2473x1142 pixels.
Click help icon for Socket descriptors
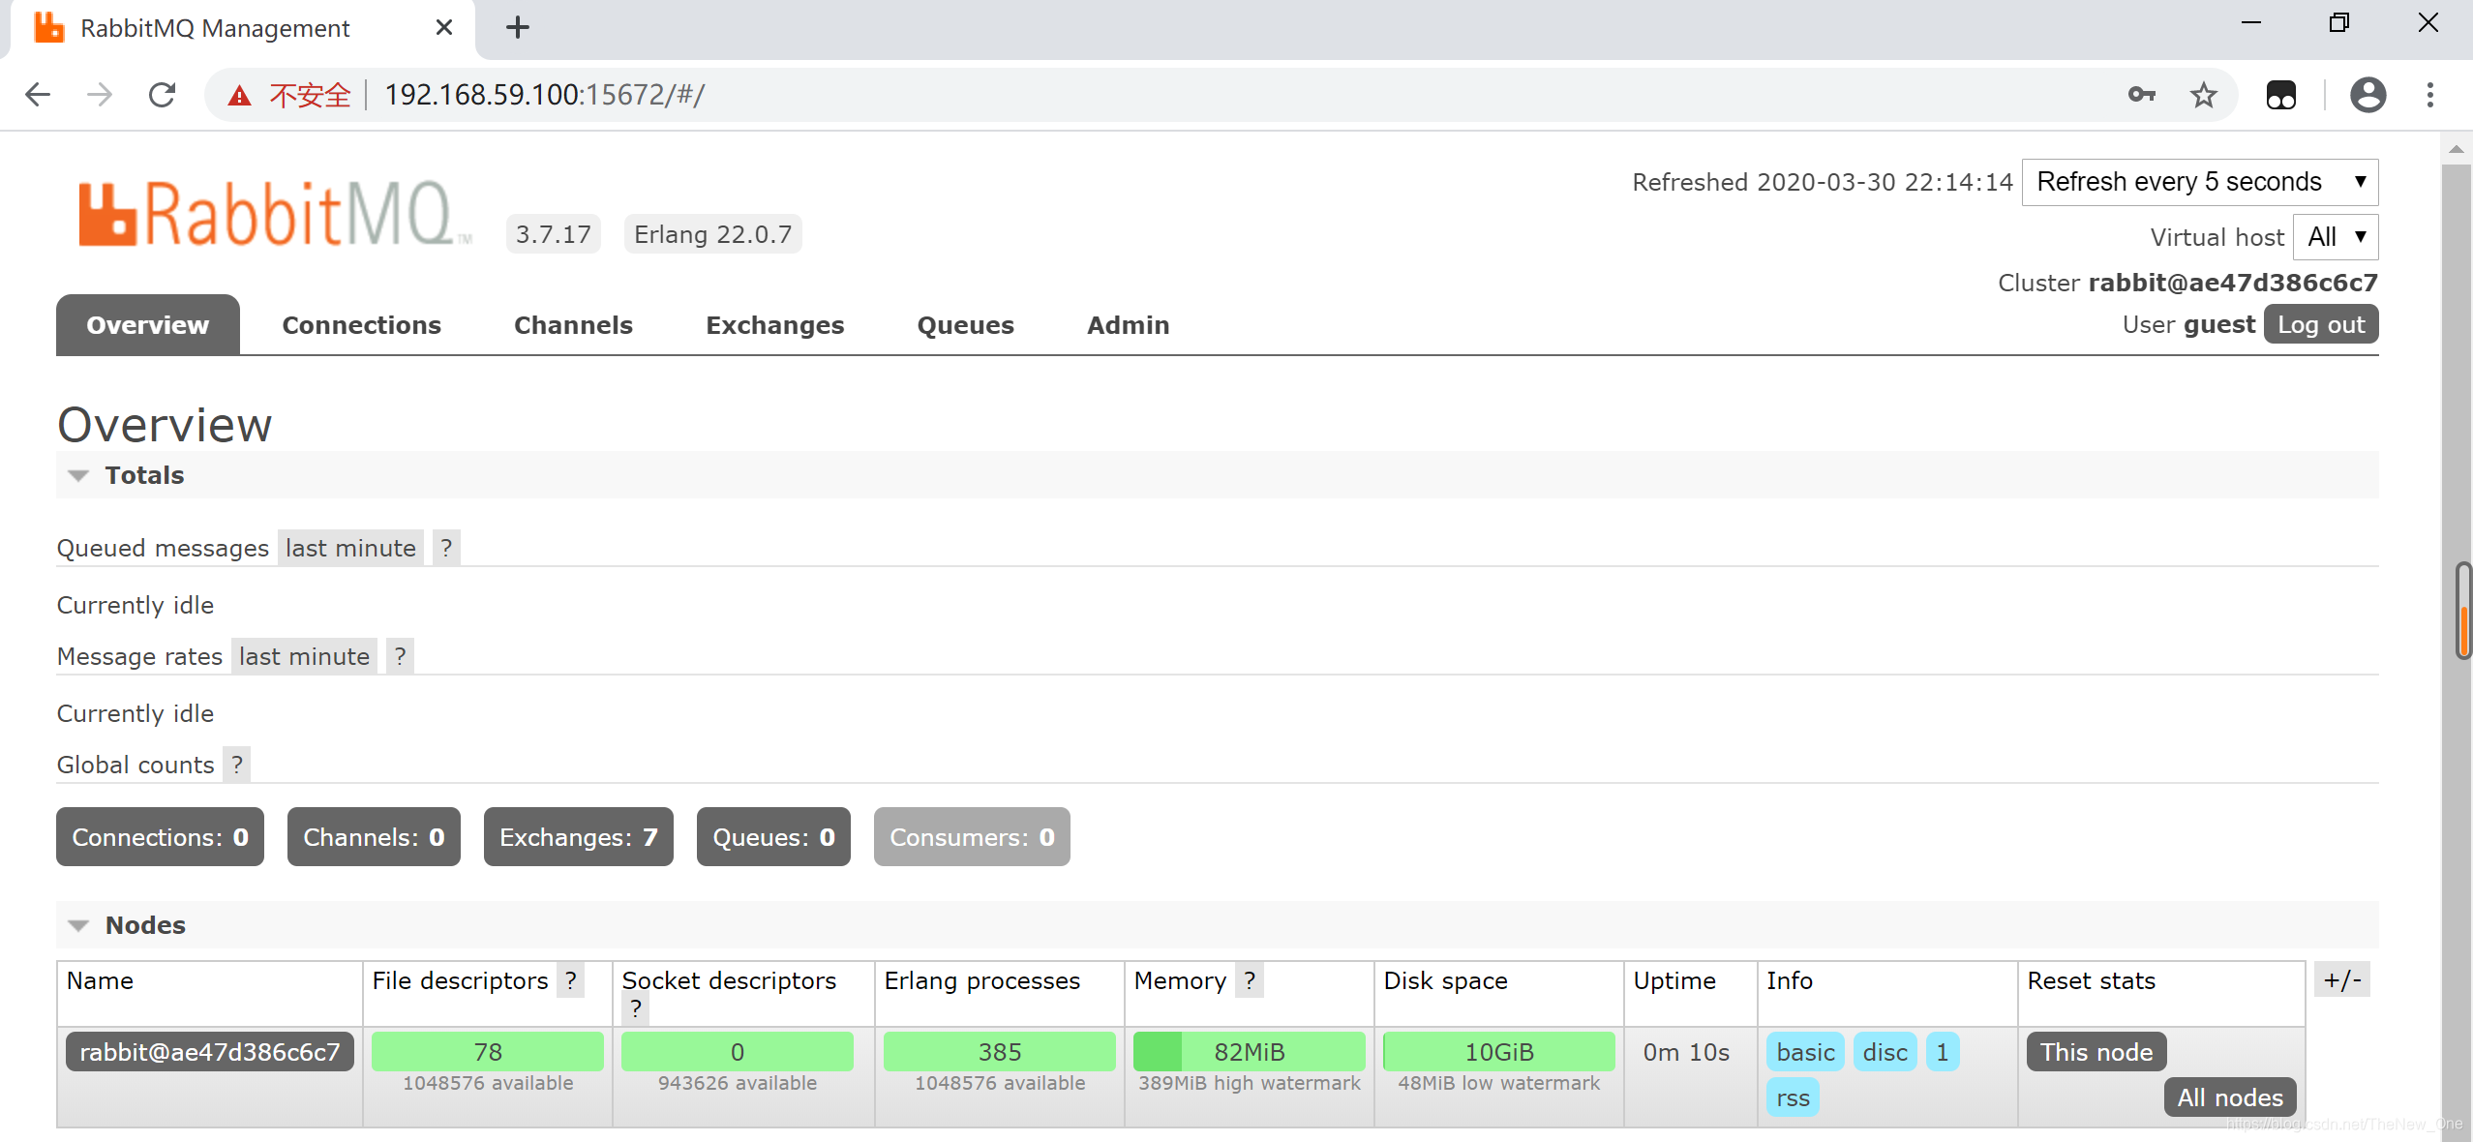[635, 1007]
